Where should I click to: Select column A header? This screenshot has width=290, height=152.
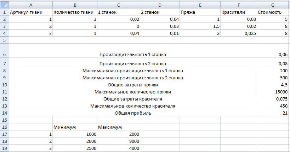31,5
